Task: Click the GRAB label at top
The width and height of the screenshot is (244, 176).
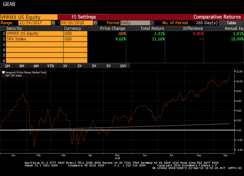Action: pos(9,4)
